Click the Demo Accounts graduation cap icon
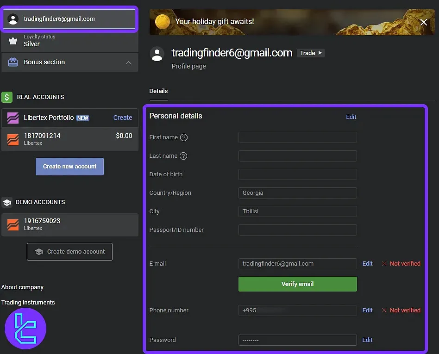The height and width of the screenshot is (354, 439). 7,202
